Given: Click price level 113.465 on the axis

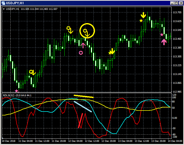Looking at the screenshot, I should 177,39.
